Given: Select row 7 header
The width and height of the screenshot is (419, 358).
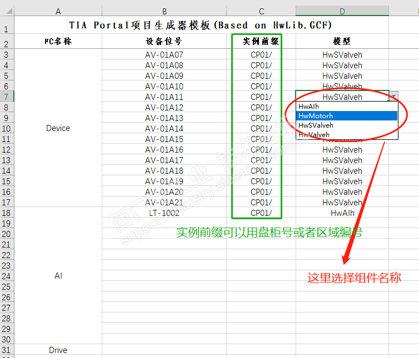Looking at the screenshot, I should (7, 97).
